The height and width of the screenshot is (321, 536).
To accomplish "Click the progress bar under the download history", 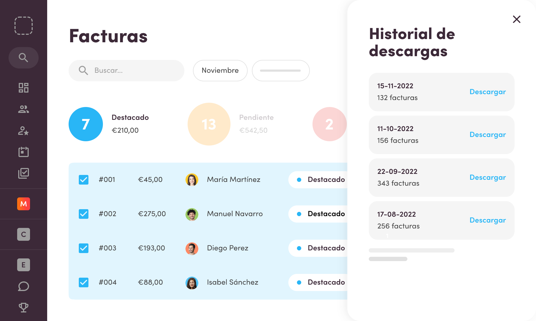I will 411,250.
